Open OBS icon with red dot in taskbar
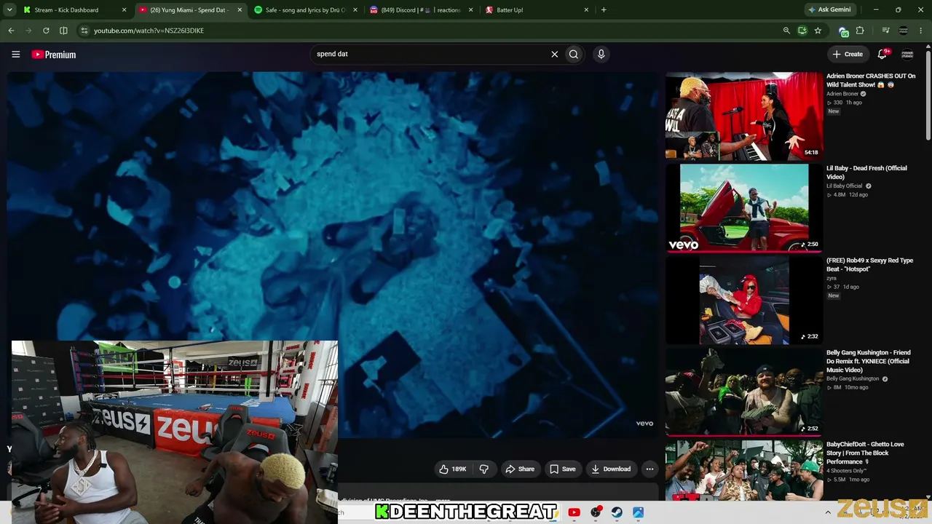932x524 pixels. pyautogui.click(x=596, y=512)
